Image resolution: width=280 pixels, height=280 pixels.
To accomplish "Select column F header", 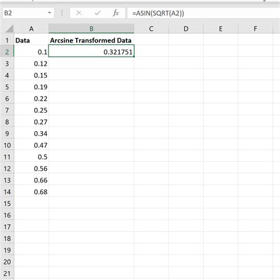I will coord(255,29).
